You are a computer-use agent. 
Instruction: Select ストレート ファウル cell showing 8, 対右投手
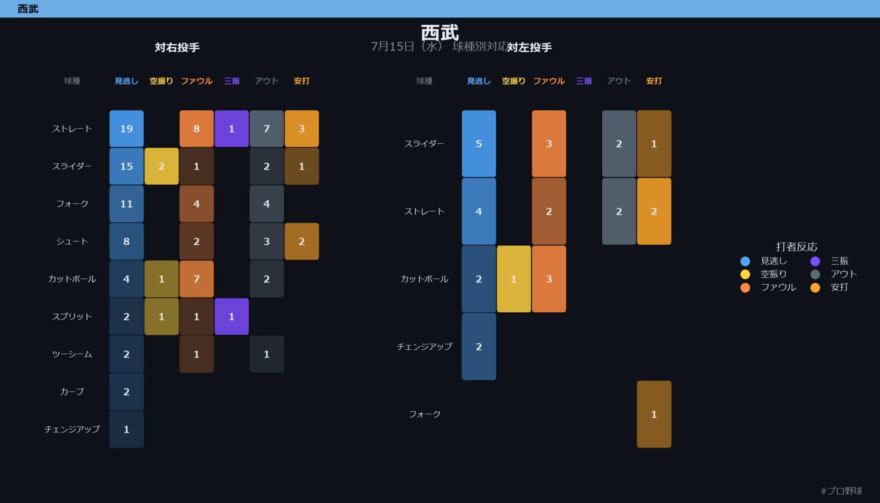tap(197, 129)
